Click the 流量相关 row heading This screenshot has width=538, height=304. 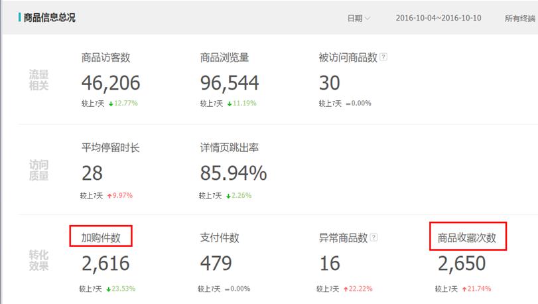click(x=38, y=80)
